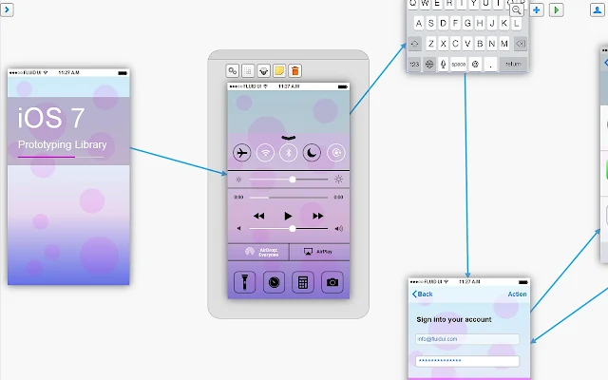The height and width of the screenshot is (380, 608).
Task: Click the grid layout tool icon
Action: pyautogui.click(x=248, y=71)
